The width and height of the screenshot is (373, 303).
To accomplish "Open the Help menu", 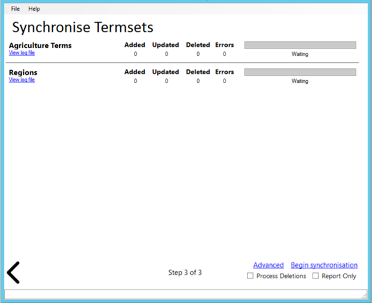I will point(34,9).
